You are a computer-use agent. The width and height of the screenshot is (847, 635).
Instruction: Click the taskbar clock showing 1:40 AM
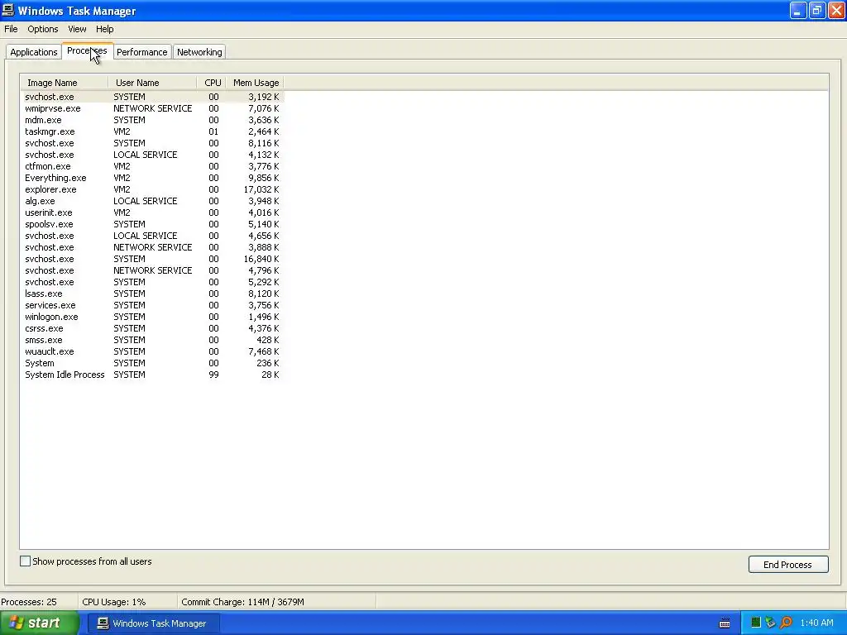[816, 623]
